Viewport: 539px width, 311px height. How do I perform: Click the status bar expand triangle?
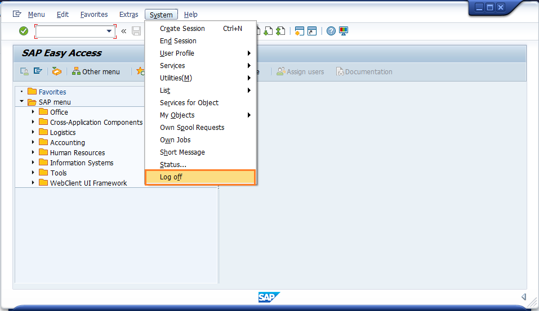click(x=524, y=297)
